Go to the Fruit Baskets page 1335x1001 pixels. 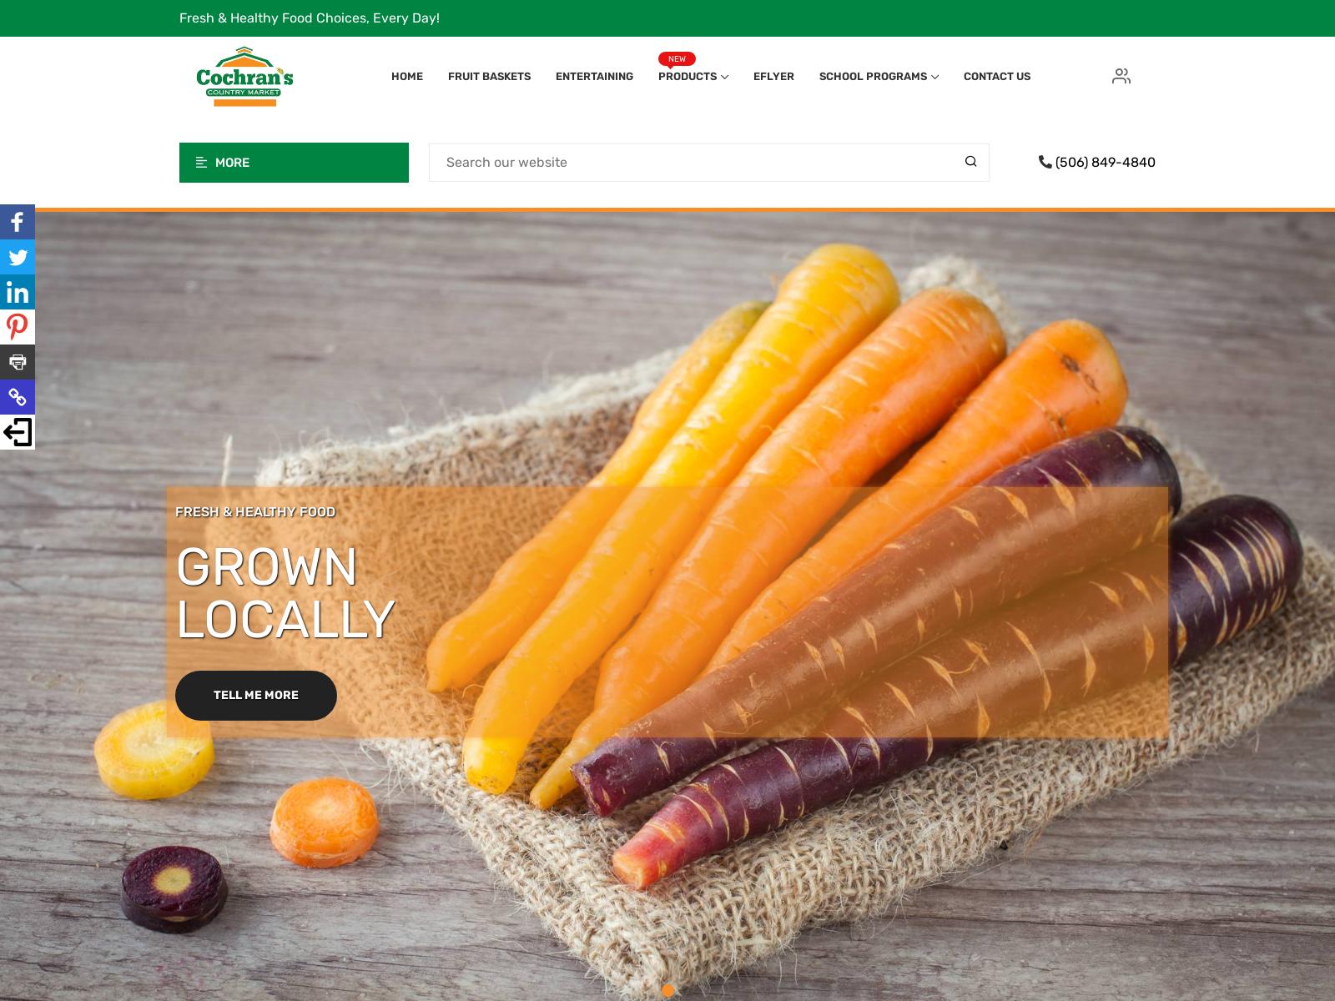click(489, 76)
